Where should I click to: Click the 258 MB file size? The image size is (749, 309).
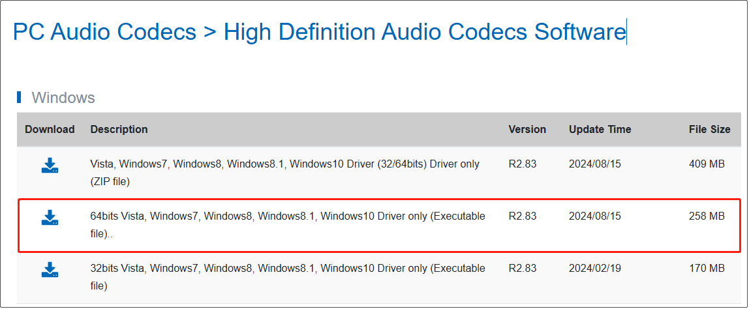coord(707,216)
